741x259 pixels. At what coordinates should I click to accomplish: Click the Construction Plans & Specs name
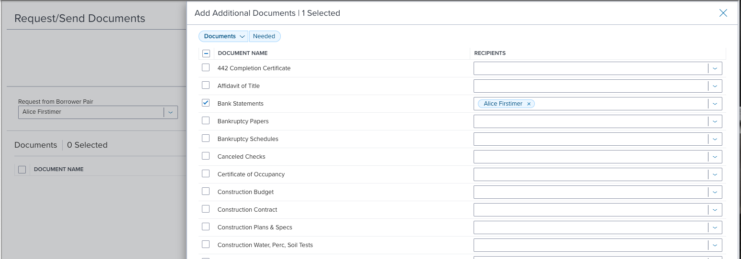click(x=255, y=227)
